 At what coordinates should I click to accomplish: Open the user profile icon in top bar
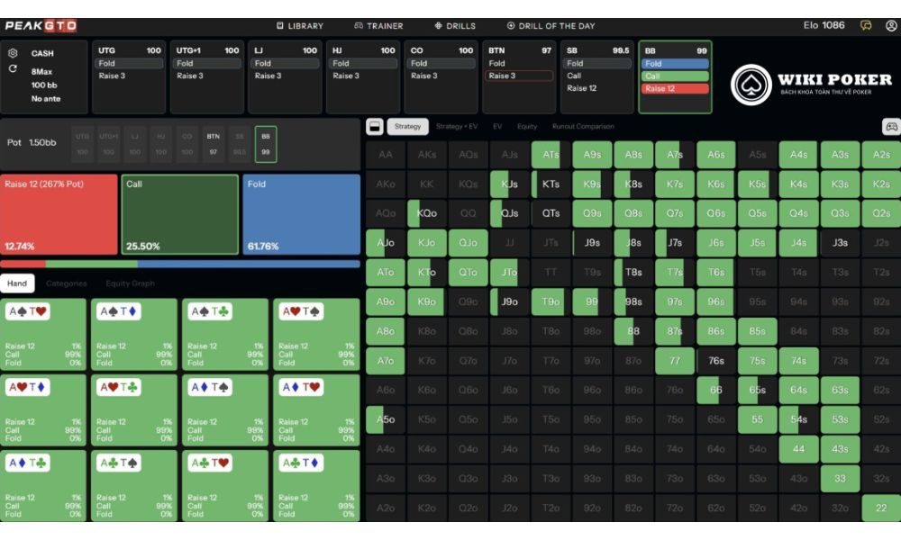coord(891,26)
